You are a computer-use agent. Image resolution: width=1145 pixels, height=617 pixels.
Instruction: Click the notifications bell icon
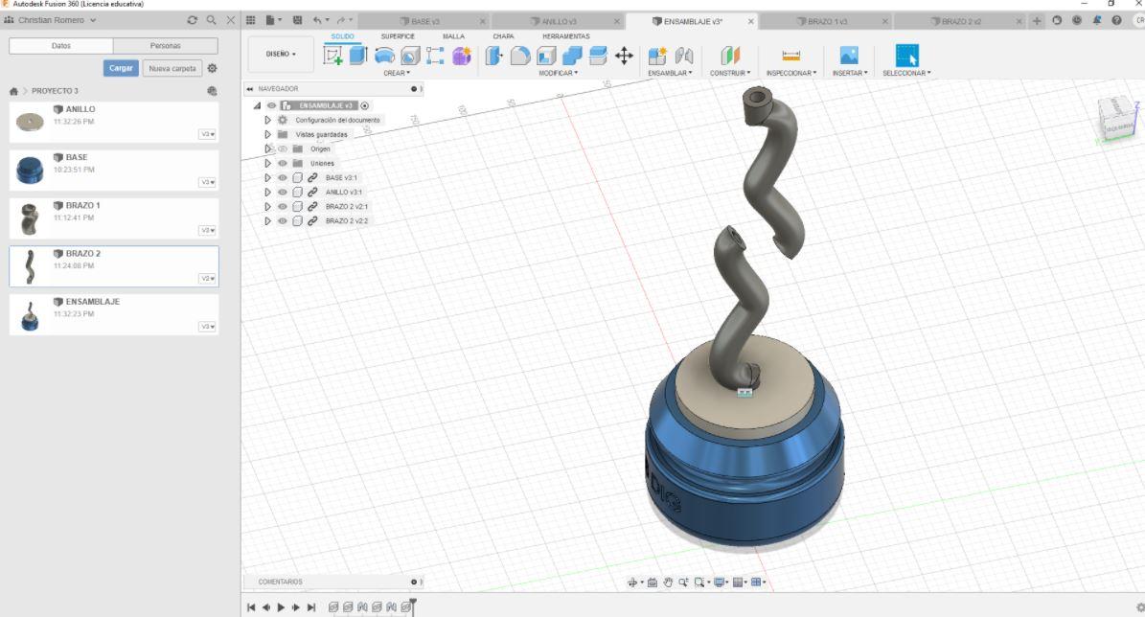(x=1097, y=20)
